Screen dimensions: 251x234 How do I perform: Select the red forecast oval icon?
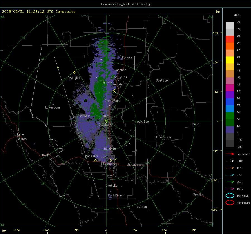[x=230, y=203]
